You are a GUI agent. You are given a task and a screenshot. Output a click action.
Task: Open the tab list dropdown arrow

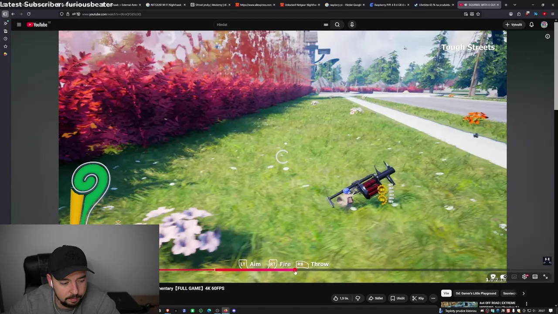tap(515, 5)
